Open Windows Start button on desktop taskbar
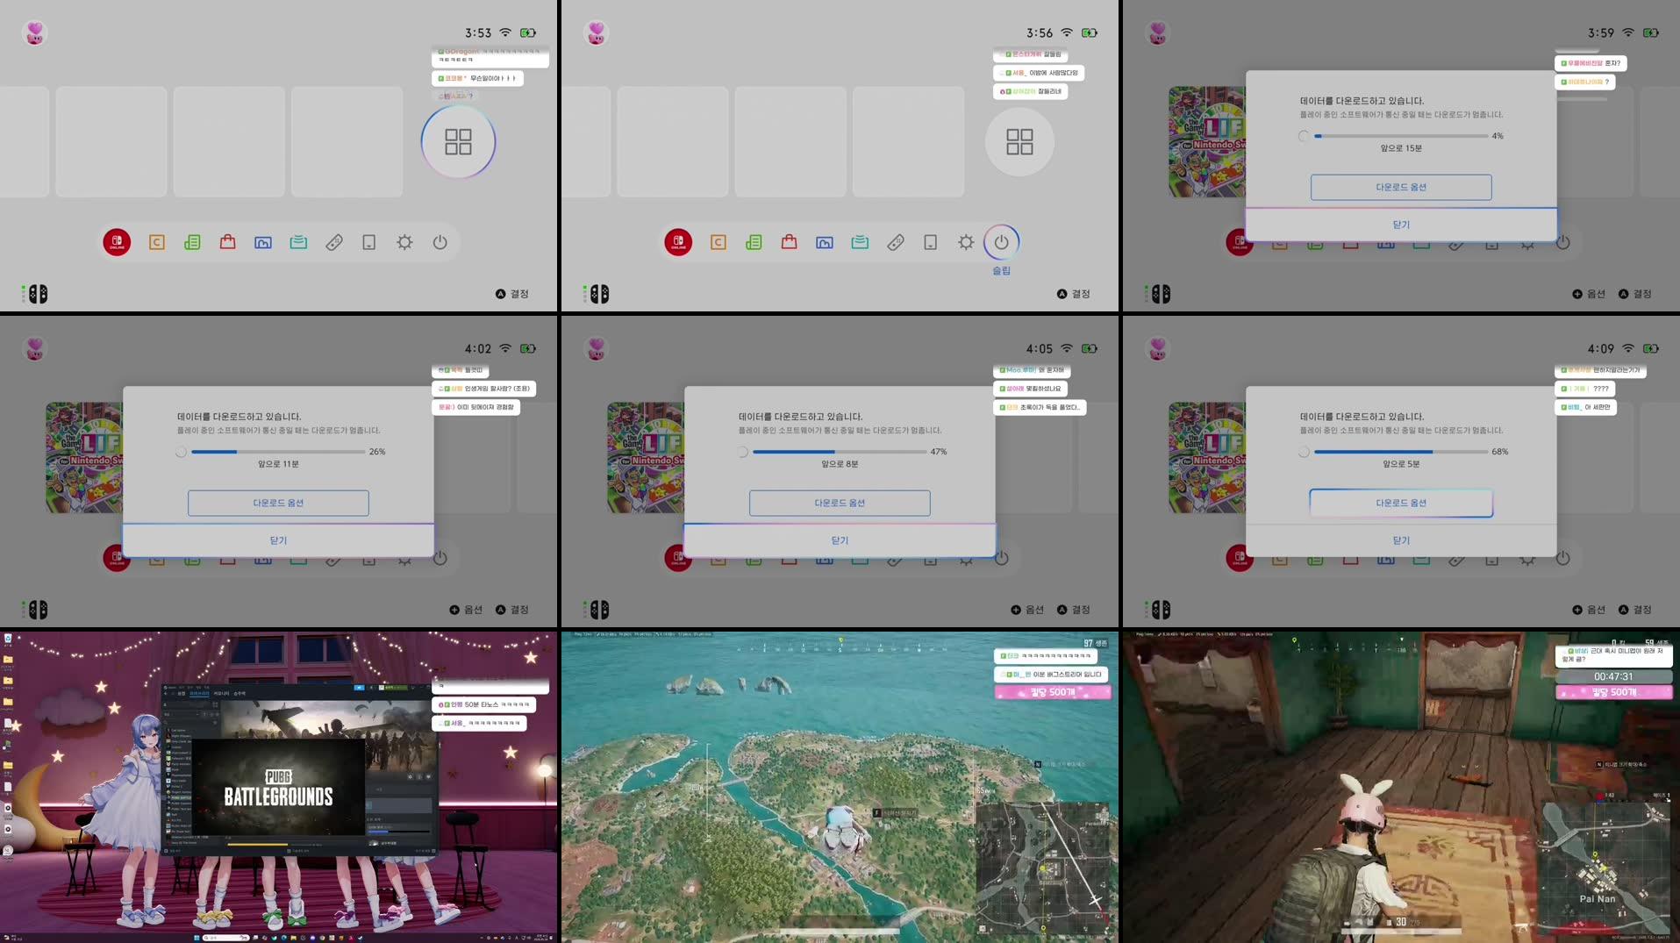The width and height of the screenshot is (1680, 943). click(x=197, y=938)
